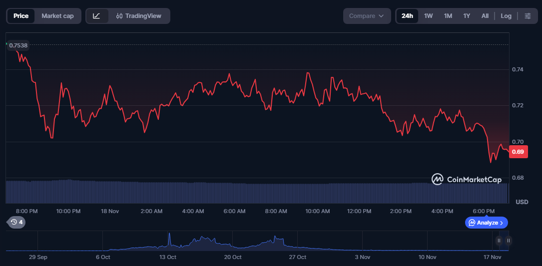Expand Analyze via its chevron arrow
The image size is (542, 266).
point(502,223)
